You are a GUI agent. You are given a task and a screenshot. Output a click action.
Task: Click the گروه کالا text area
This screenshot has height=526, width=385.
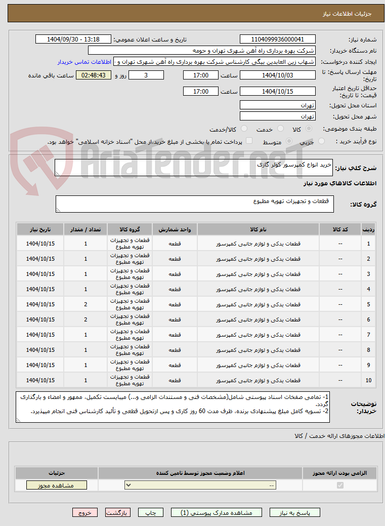(194, 204)
